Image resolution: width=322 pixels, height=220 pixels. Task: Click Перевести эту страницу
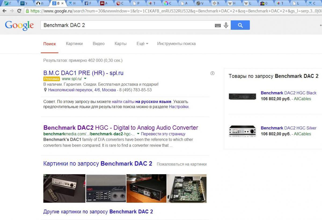click(x=163, y=134)
